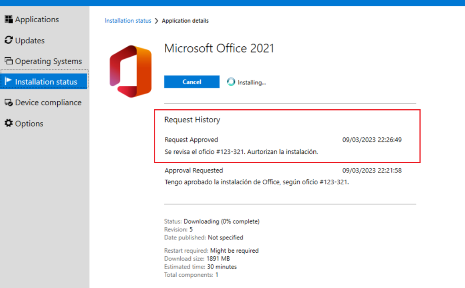Click the Device compliance check icon
The image size is (465, 288).
tap(9, 103)
